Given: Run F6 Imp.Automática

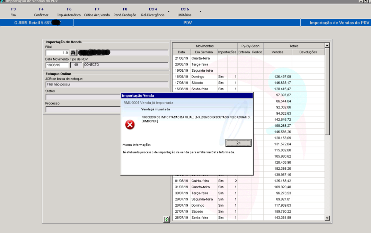Looking at the screenshot, I should 69,12.
